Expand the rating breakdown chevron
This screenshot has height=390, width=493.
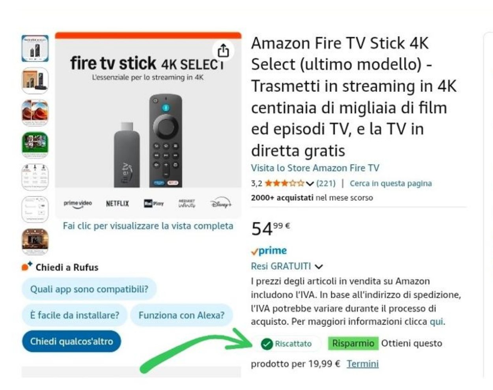click(x=310, y=183)
